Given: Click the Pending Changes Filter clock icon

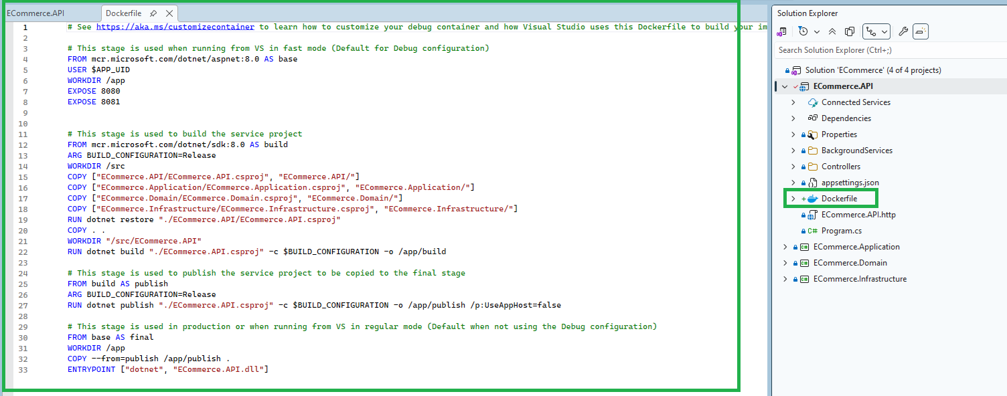Looking at the screenshot, I should click(x=803, y=31).
